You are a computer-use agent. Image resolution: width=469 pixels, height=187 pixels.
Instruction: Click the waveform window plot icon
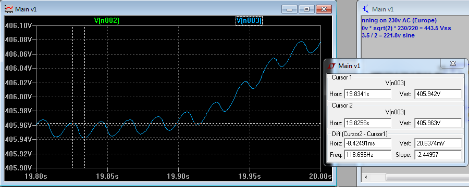point(9,9)
